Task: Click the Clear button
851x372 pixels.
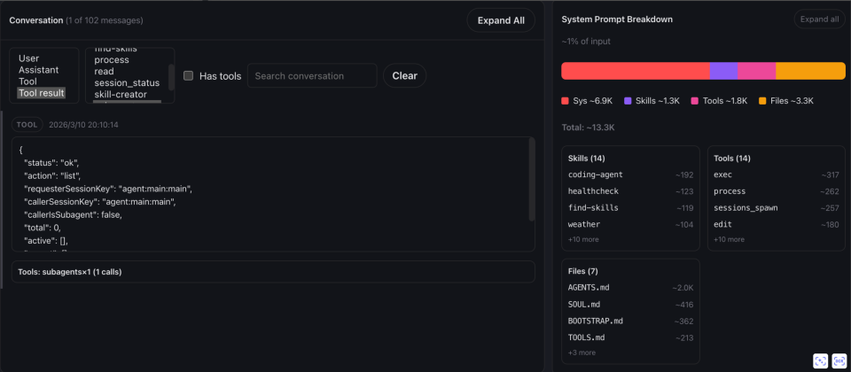Action: (404, 76)
